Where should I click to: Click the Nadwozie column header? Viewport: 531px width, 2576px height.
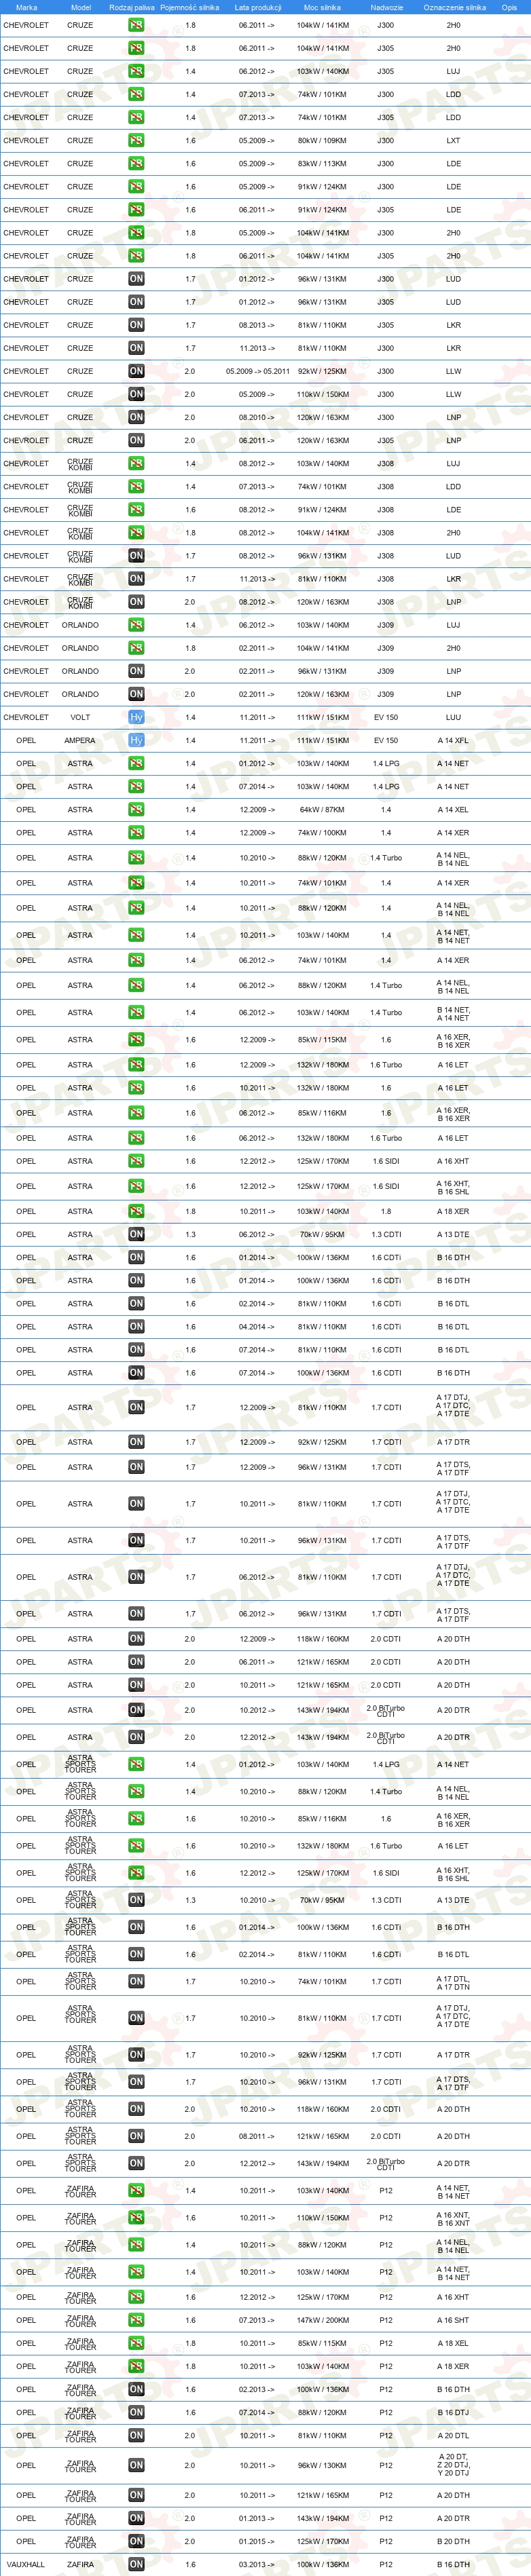386,7
